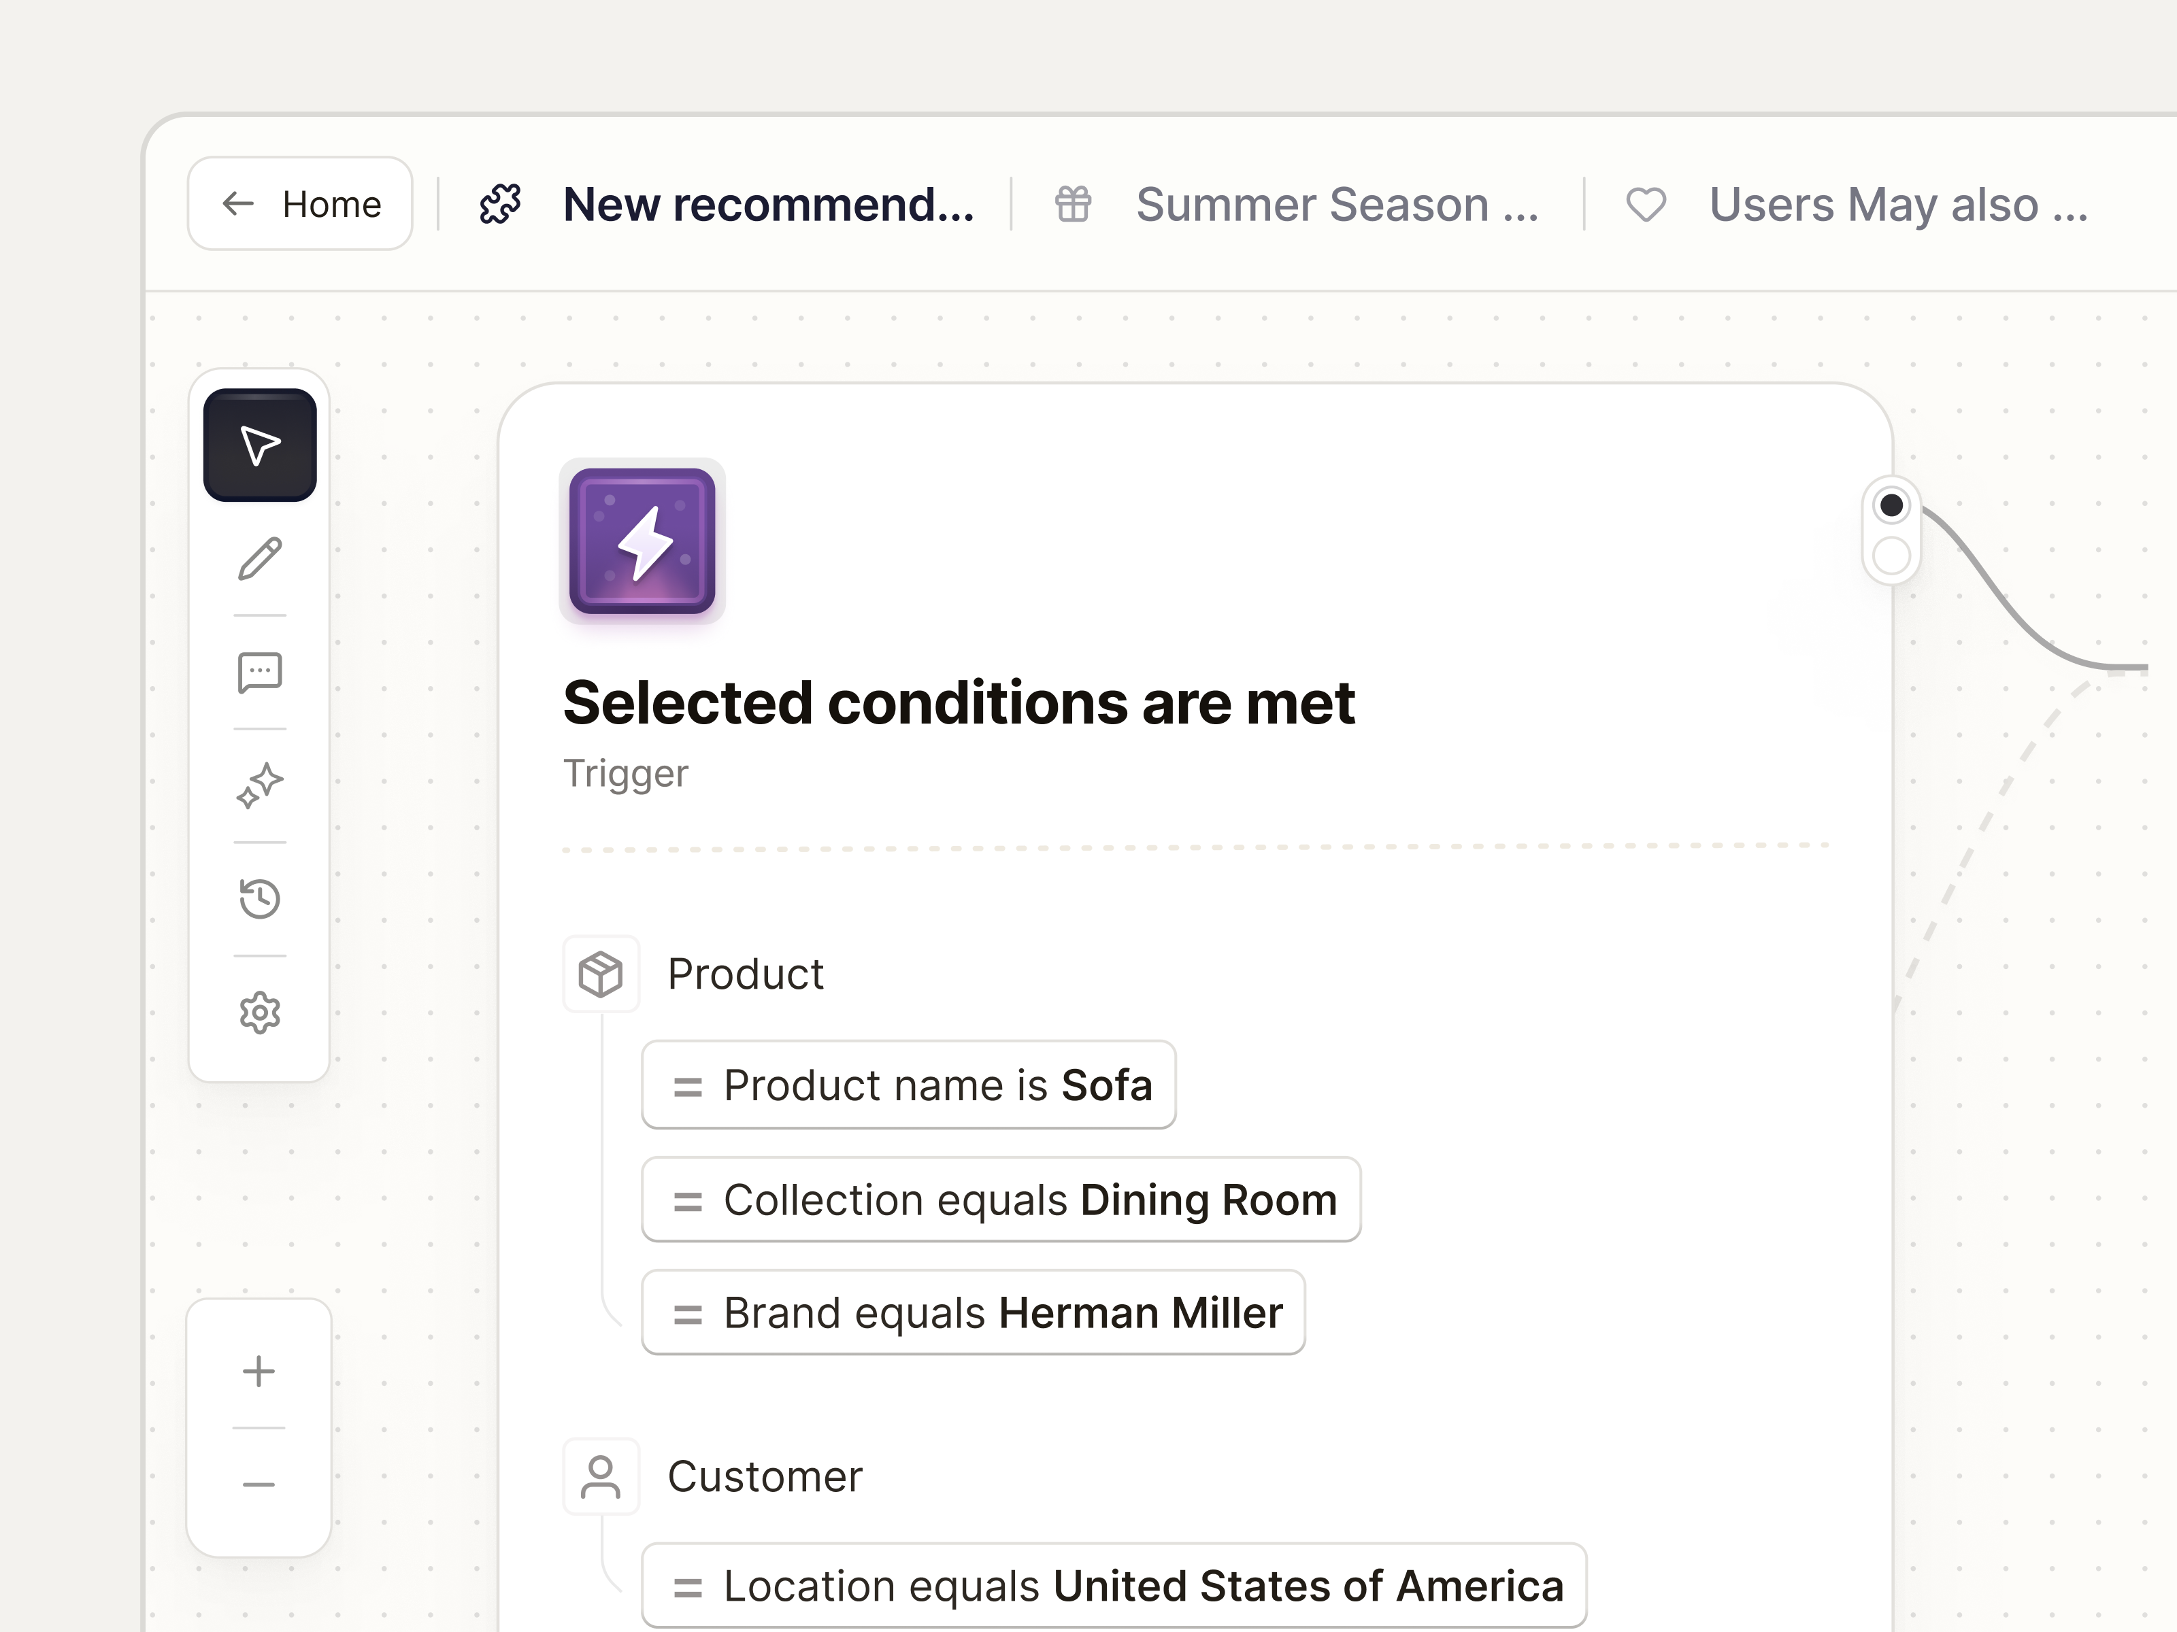Click equals icon on Location condition
The image size is (2177, 1632).
(x=687, y=1588)
